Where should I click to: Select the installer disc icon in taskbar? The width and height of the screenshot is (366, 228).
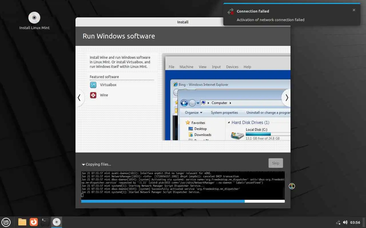click(57, 222)
